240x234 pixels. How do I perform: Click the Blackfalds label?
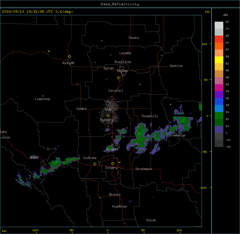click(123, 62)
